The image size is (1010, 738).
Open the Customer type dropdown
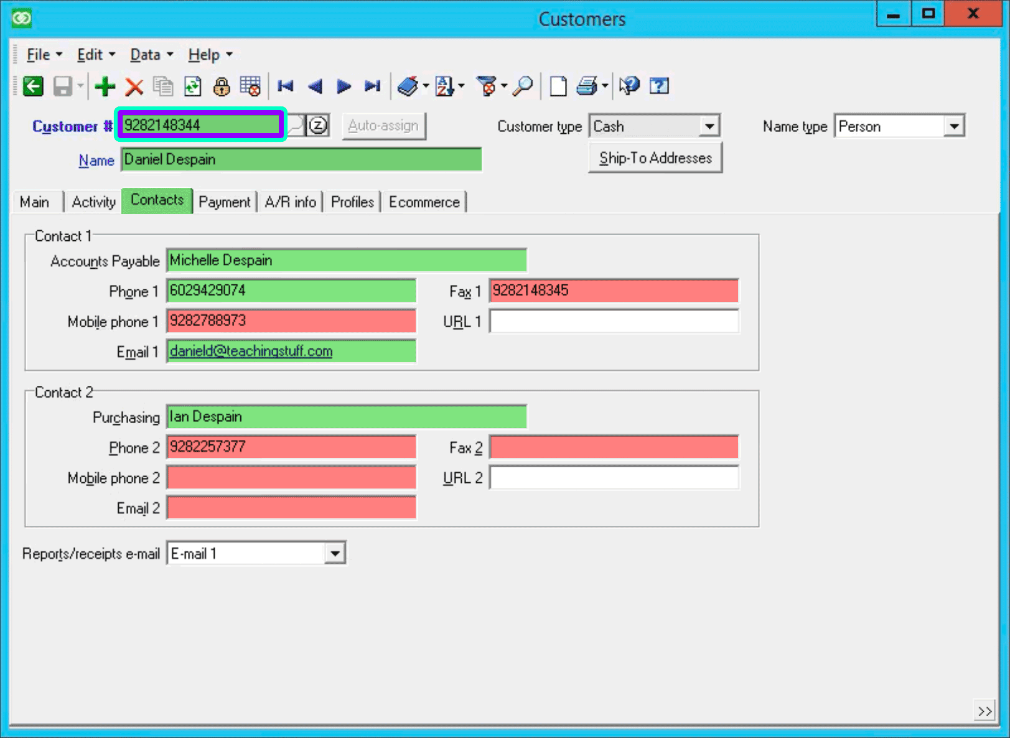point(710,126)
